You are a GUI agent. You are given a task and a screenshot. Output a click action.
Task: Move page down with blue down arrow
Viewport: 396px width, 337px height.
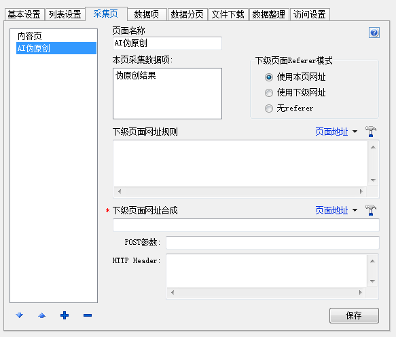pos(20,315)
